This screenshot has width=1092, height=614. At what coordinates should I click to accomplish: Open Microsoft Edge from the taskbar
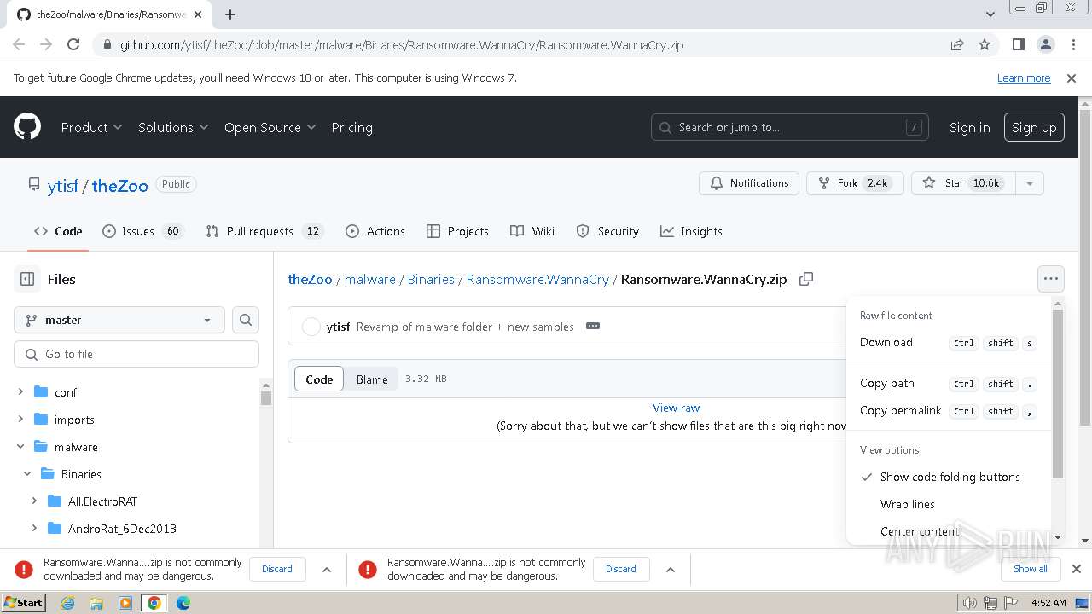tap(183, 603)
